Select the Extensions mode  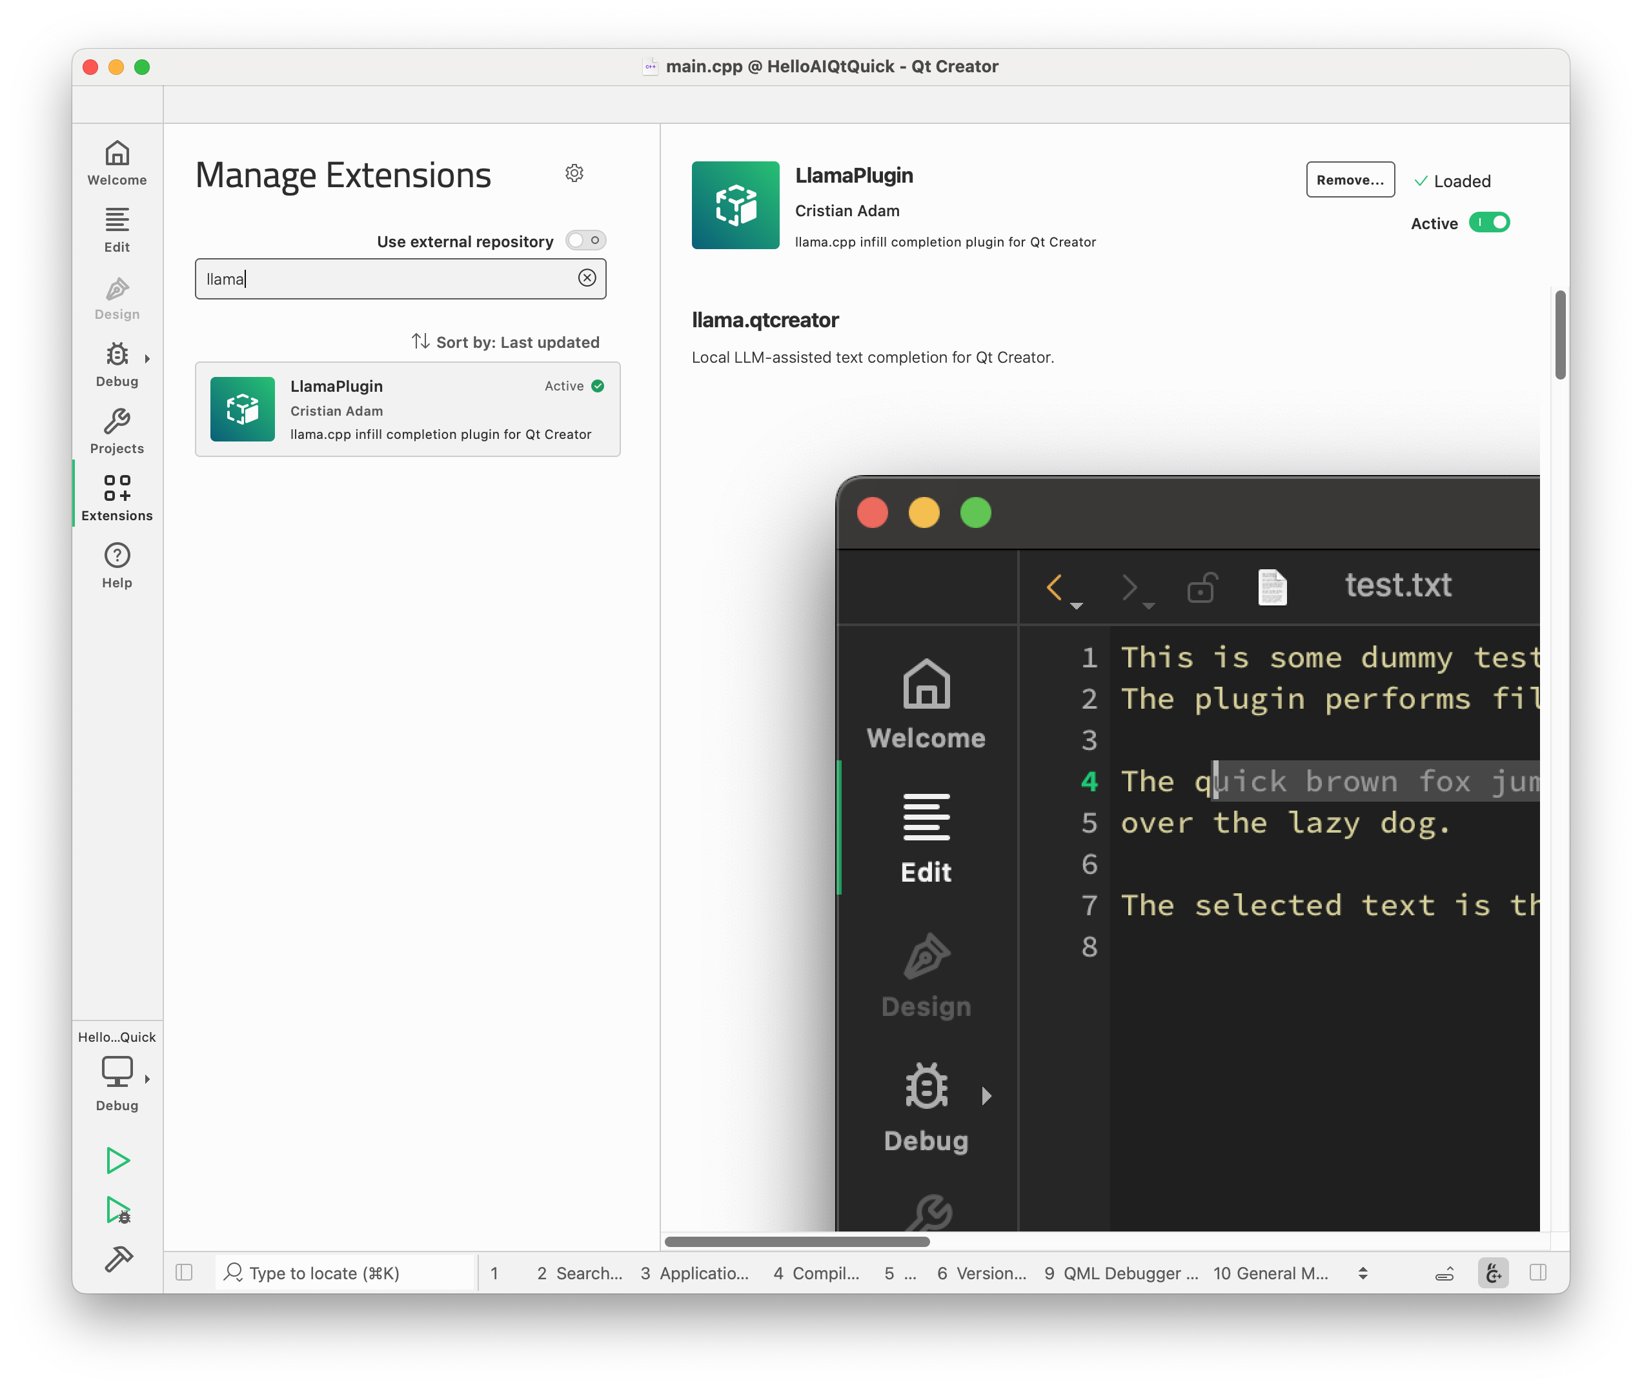click(x=117, y=498)
